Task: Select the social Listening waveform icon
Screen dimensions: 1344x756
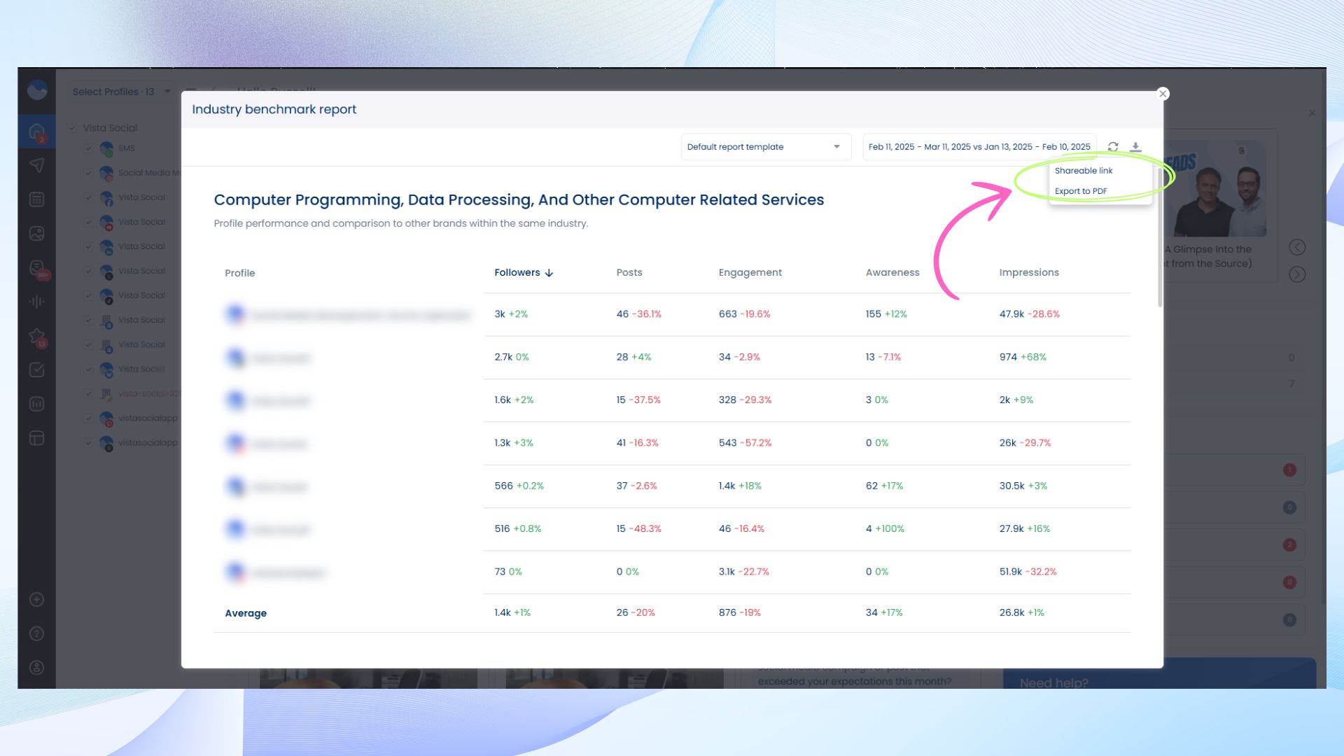Action: click(x=36, y=300)
